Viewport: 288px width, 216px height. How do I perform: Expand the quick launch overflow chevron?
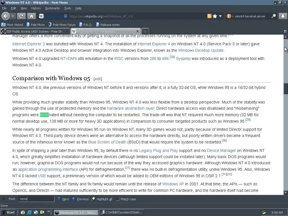pyautogui.click(x=48, y=211)
